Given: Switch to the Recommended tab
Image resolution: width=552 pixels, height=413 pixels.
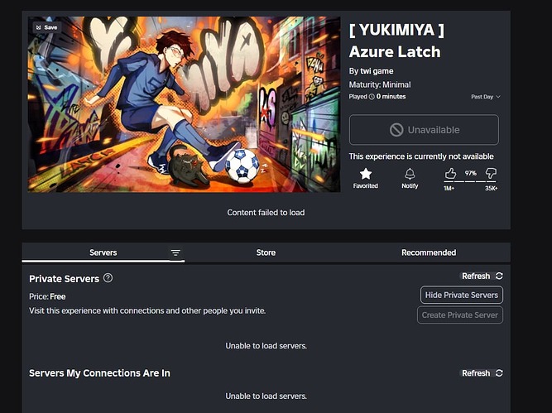Looking at the screenshot, I should (429, 252).
